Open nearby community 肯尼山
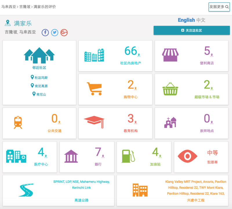 click(x=39, y=94)
